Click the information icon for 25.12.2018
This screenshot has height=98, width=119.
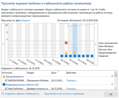[71, 56]
